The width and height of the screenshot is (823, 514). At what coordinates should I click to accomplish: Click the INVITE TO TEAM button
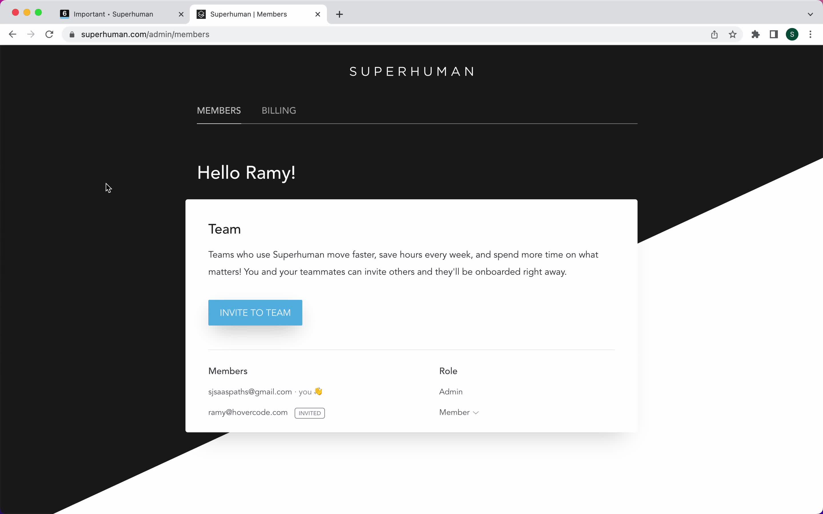pyautogui.click(x=255, y=313)
